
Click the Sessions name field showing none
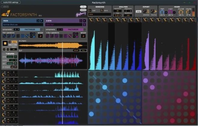click(100, 14)
